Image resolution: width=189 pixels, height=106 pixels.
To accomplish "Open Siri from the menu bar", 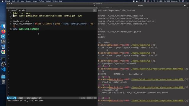I will (x=183, y=1).
